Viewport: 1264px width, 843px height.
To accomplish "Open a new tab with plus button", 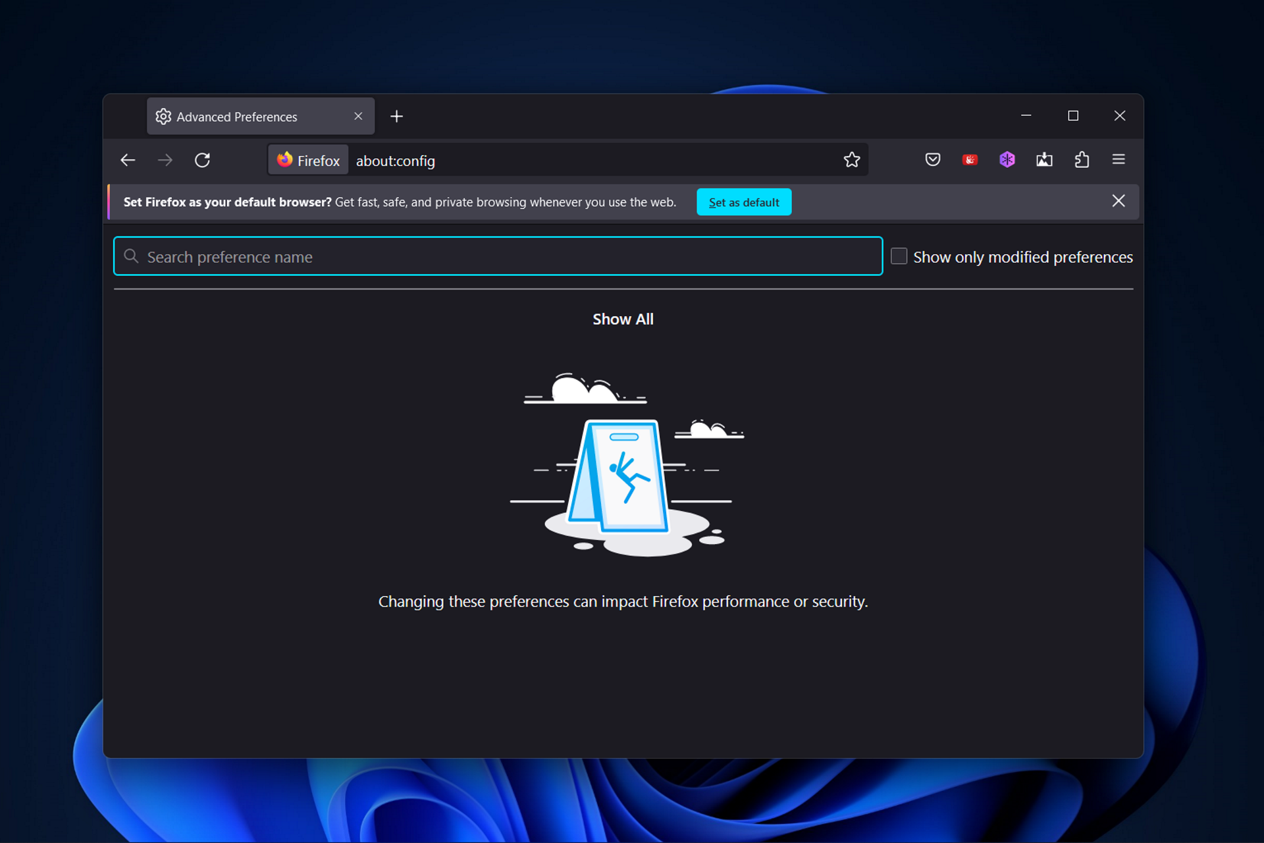I will [396, 117].
